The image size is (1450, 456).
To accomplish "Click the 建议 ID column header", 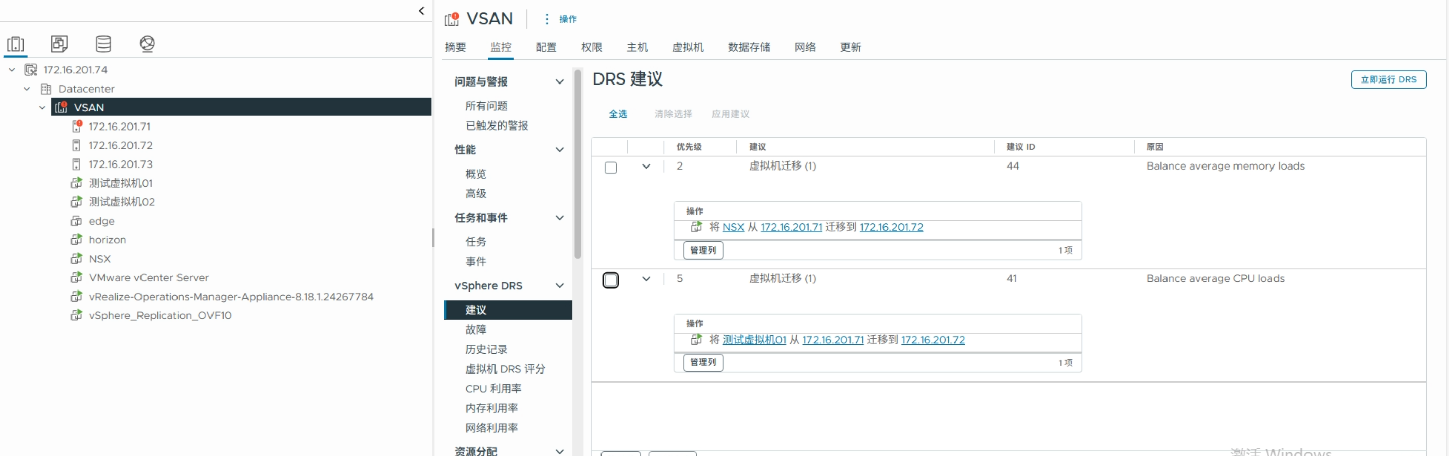I will pos(1020,147).
